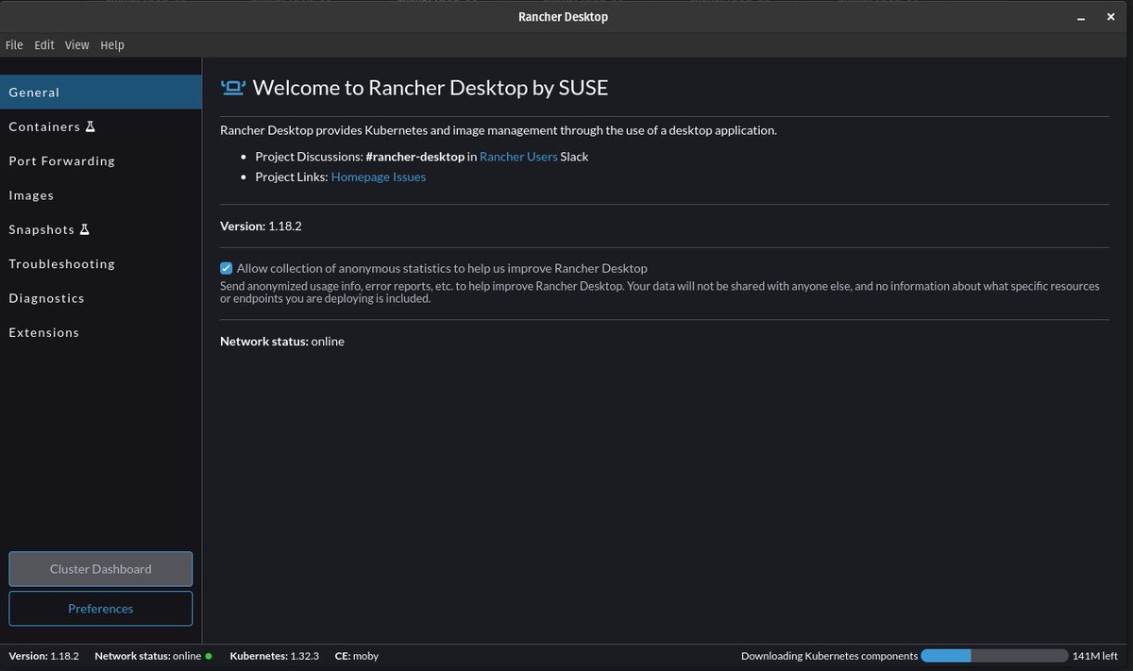Click 'Network status: online' in the main panel
The image size is (1133, 671).
click(x=282, y=342)
